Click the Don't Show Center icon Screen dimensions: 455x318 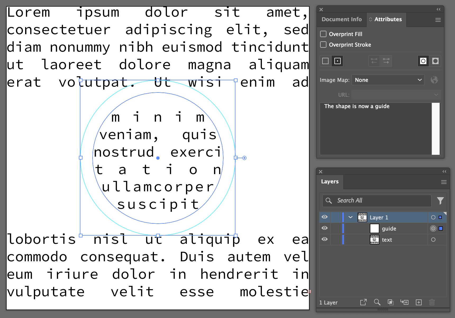tap(325, 61)
